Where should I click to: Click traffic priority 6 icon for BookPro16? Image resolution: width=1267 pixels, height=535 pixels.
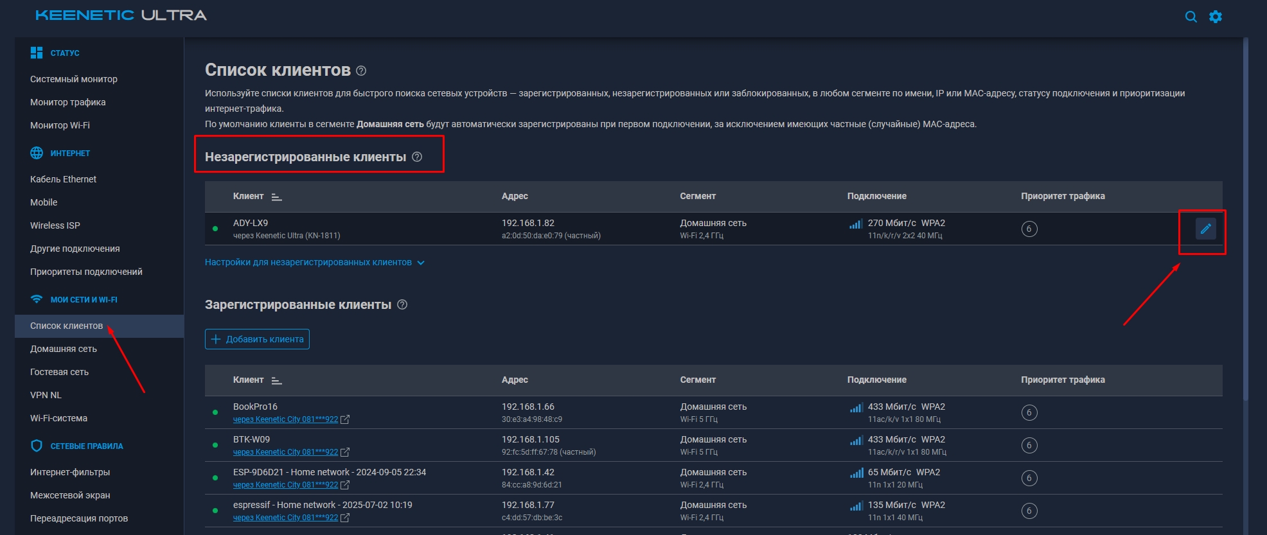click(1029, 412)
